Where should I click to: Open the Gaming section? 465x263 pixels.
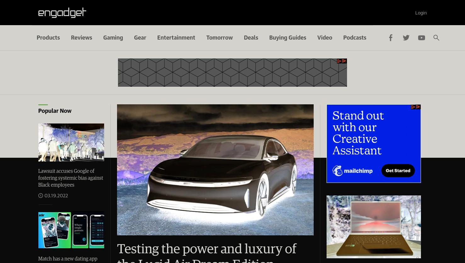[113, 38]
